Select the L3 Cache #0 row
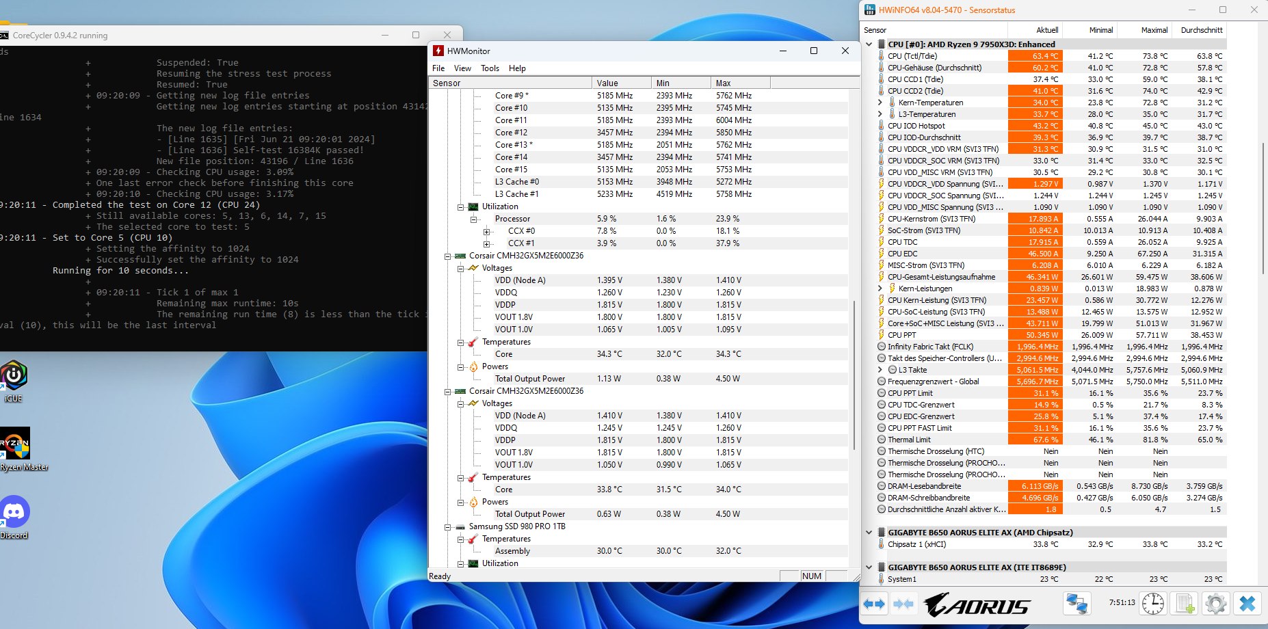This screenshot has width=1268, height=629. [639, 182]
